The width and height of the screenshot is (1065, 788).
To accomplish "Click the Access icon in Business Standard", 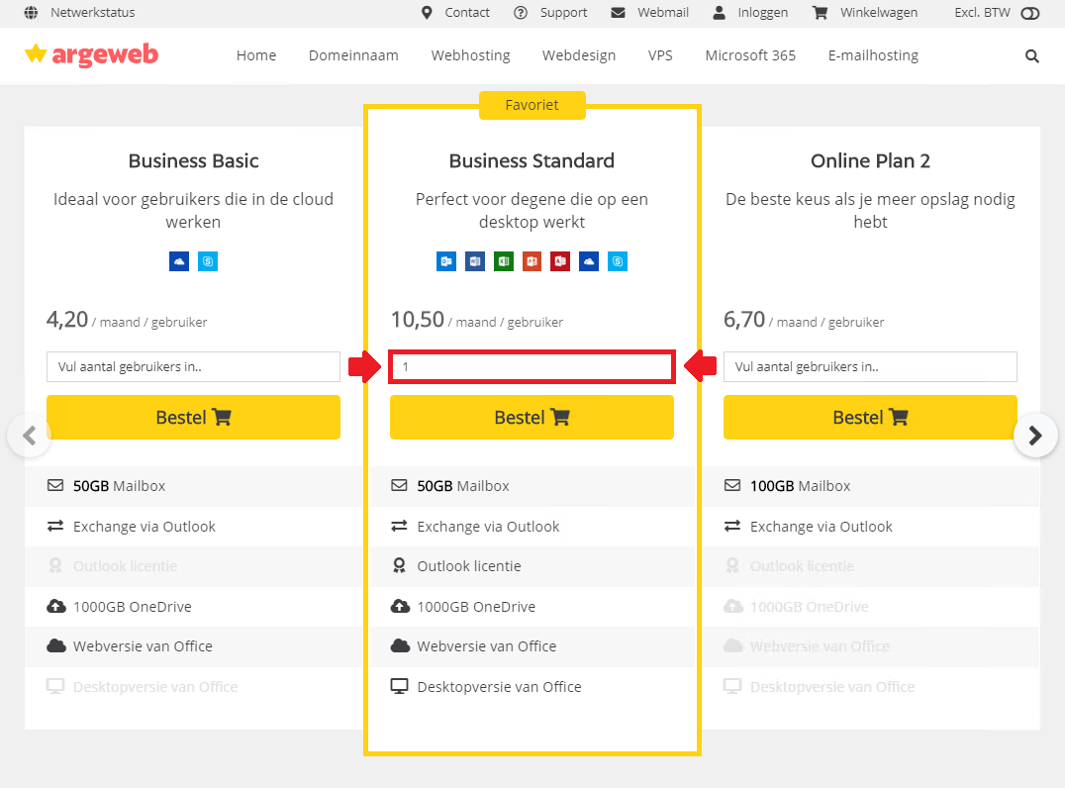I will pos(560,261).
